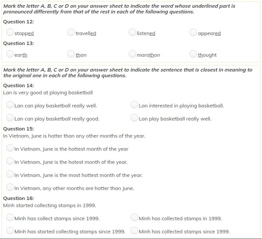Select the 'stopped' radio option
Screen dimensions: 262x239
[10, 32]
